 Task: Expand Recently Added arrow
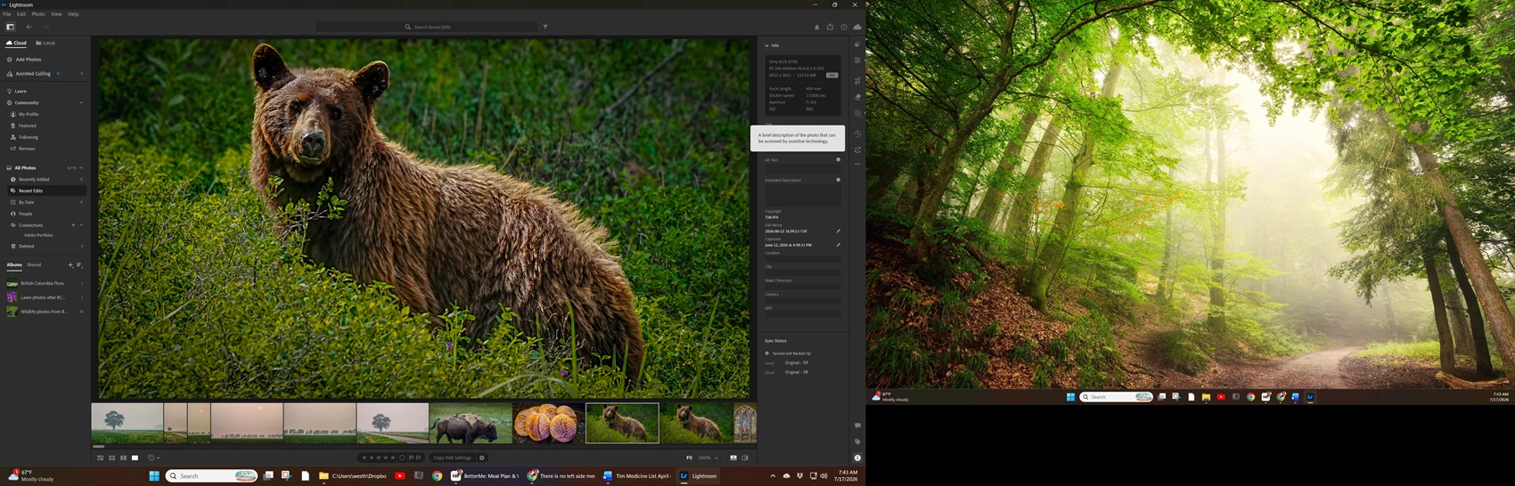point(81,179)
